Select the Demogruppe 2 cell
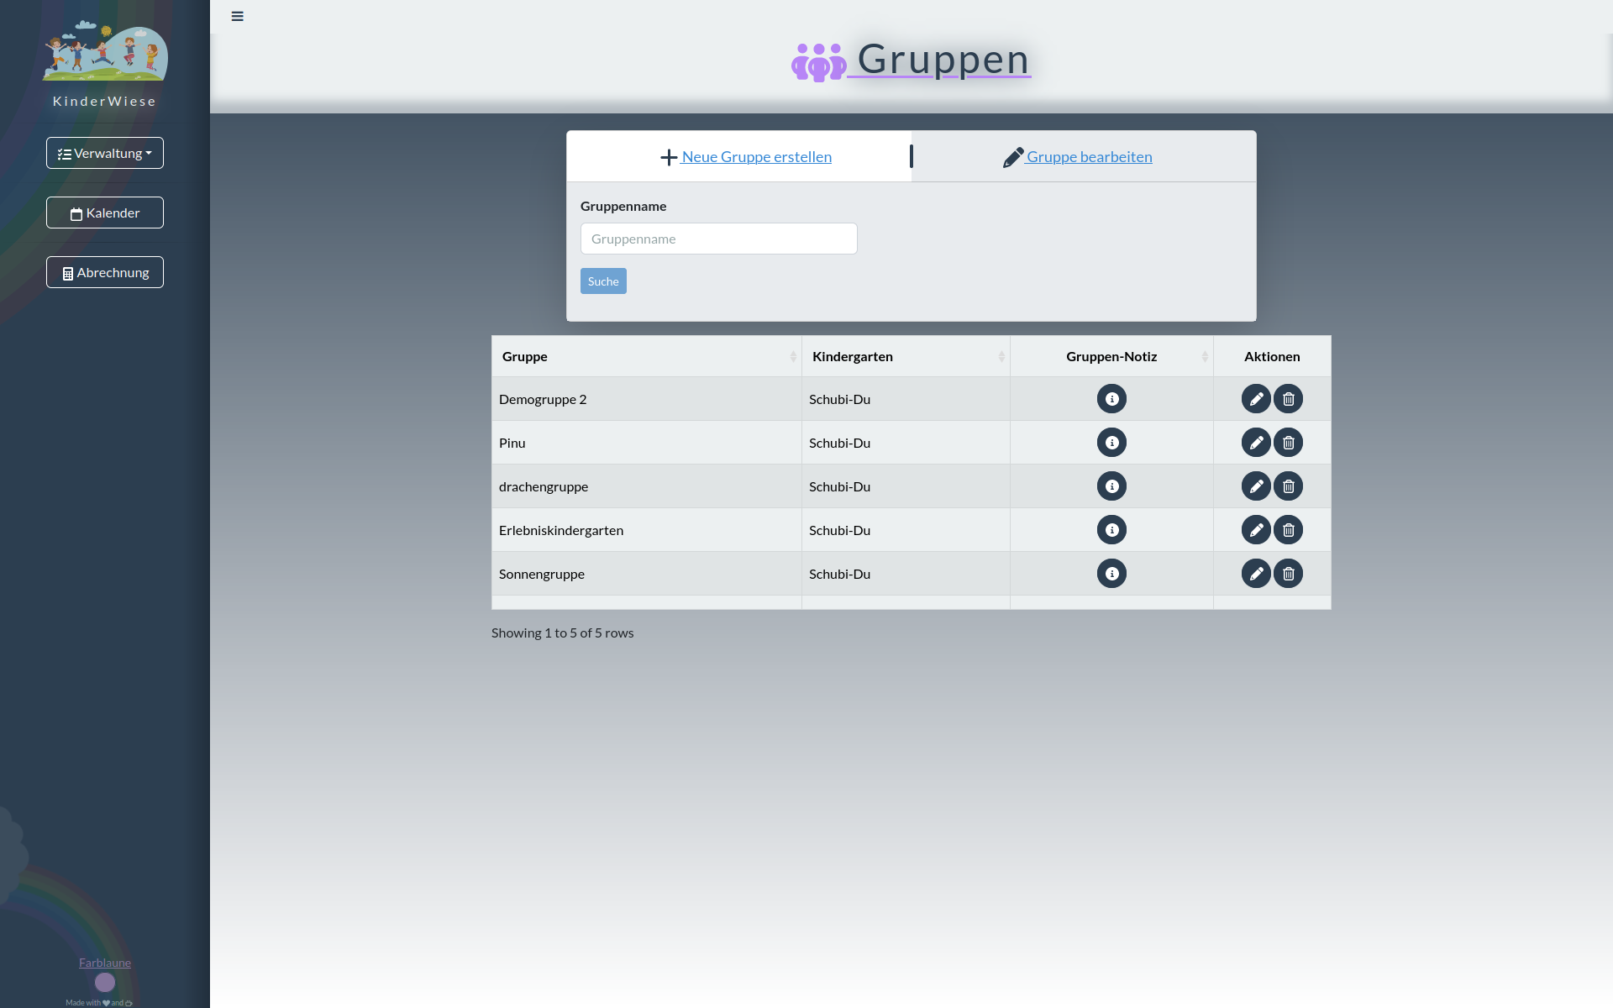The width and height of the screenshot is (1613, 1008). click(646, 399)
